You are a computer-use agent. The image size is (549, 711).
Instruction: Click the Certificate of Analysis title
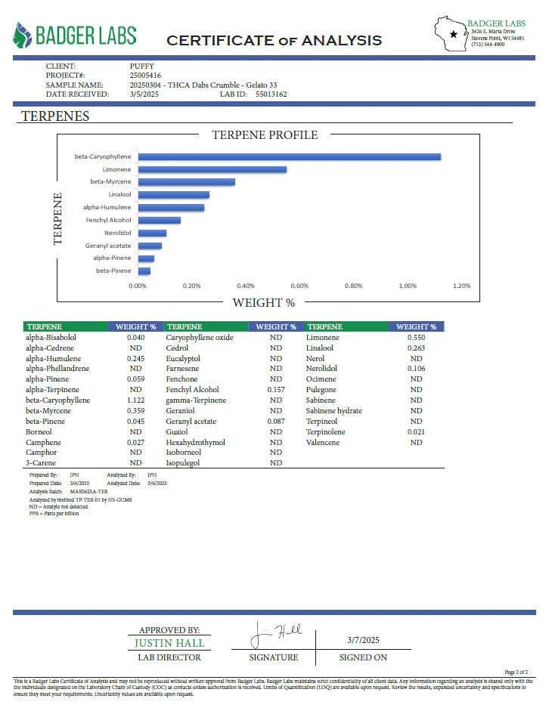click(x=274, y=40)
